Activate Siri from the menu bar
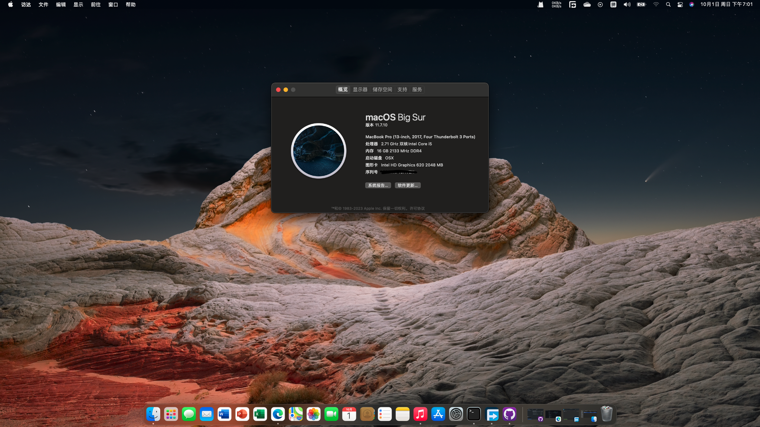760x427 pixels. click(692, 4)
